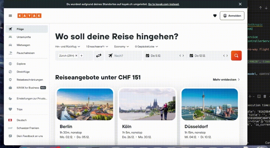Open Direktflüge in the sidebar
Image resolution: width=270 pixels, height=148 pixels.
27,72
